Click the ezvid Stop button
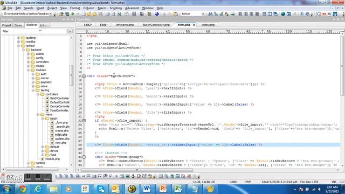The height and width of the screenshot is (194, 345). pyautogui.click(x=38, y=177)
